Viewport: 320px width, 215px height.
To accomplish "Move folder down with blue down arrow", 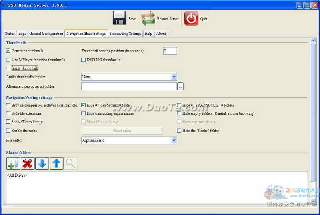I will pyautogui.click(x=42, y=163).
